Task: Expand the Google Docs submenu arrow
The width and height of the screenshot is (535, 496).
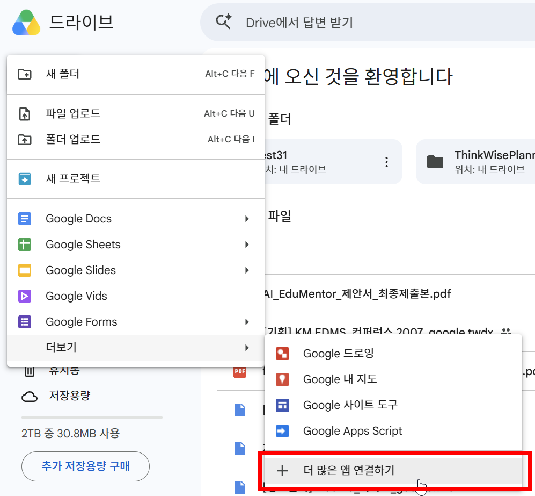Action: (247, 219)
